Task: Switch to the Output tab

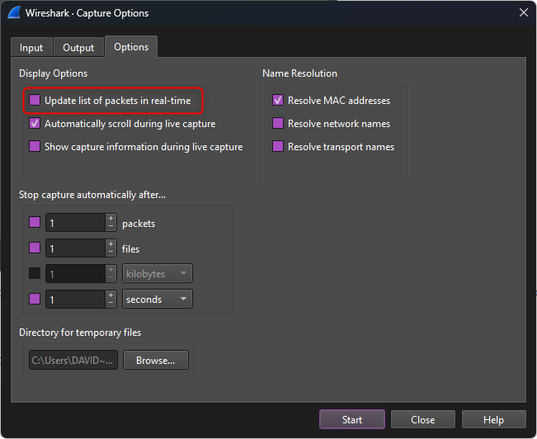Action: pos(78,47)
